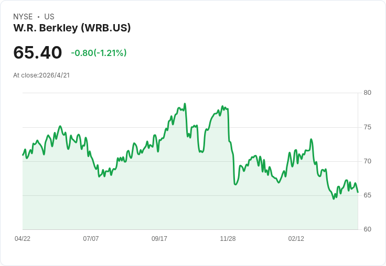Click the left starting point of the price line
This screenshot has width=386, height=266.
[x=23, y=155]
